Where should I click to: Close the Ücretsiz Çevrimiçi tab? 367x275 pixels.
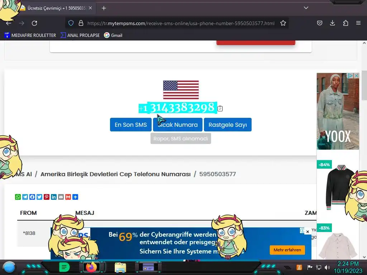pos(90,8)
